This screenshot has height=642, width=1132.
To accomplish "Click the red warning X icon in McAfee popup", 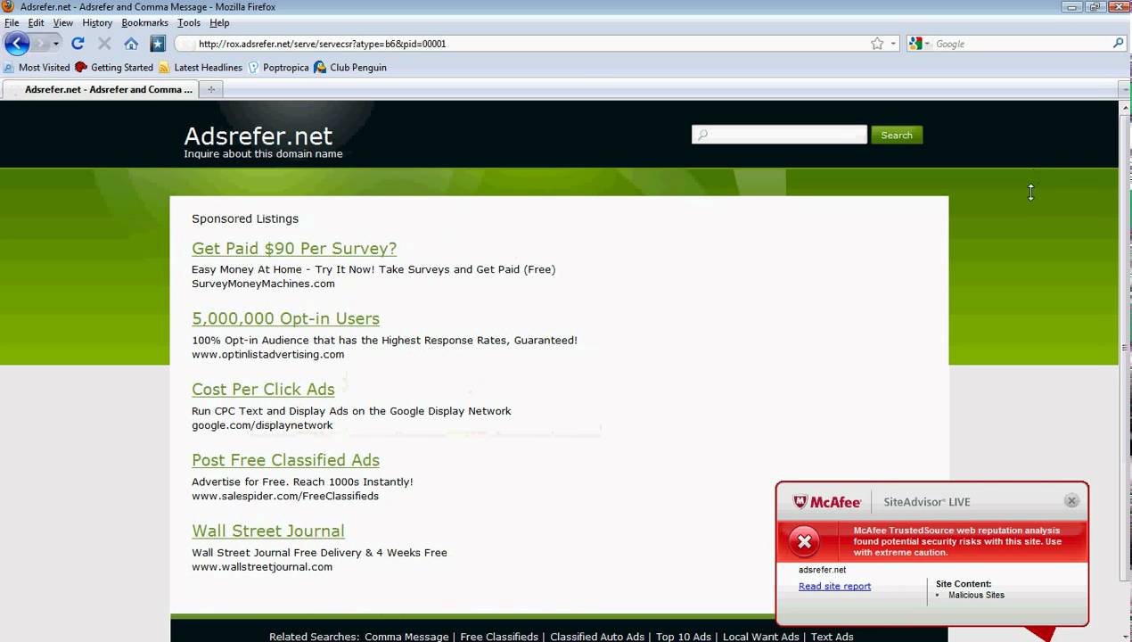I will [x=804, y=541].
